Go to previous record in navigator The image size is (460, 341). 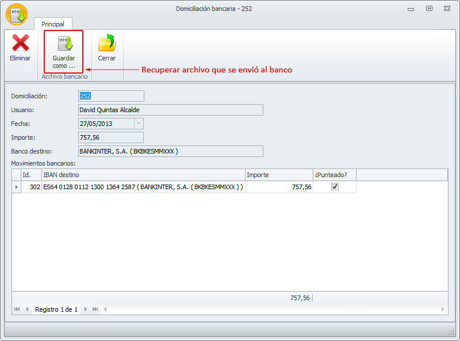(27, 309)
